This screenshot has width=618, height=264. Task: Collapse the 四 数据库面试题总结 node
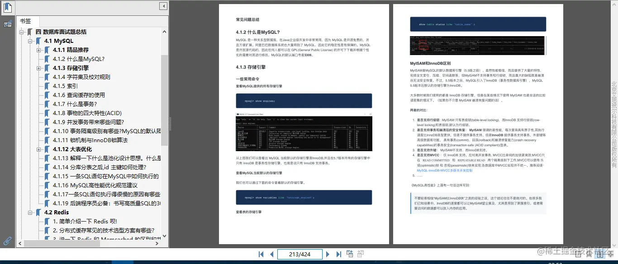(x=21, y=32)
